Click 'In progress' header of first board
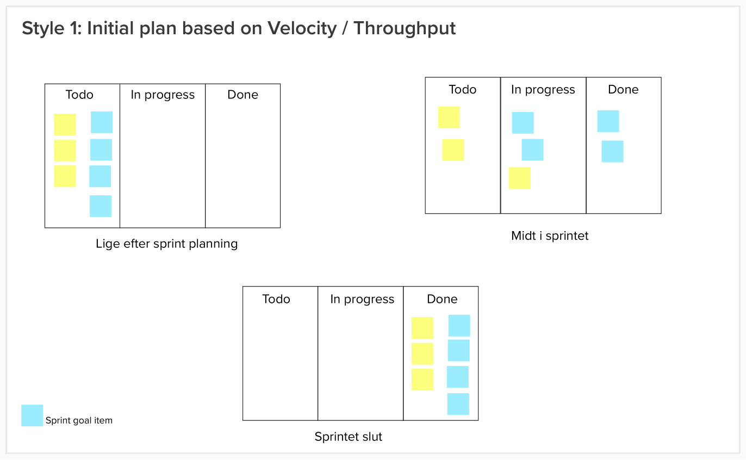746x460 pixels. coord(163,95)
